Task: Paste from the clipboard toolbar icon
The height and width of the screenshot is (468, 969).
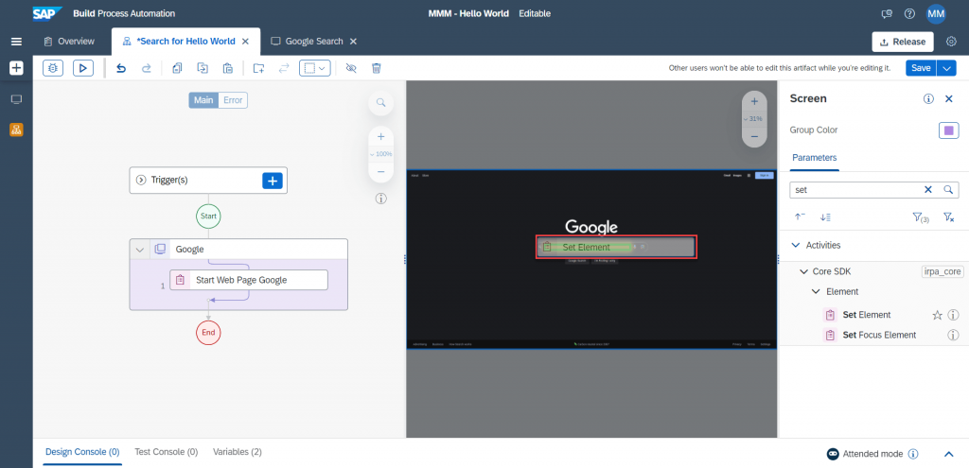Action: point(228,68)
